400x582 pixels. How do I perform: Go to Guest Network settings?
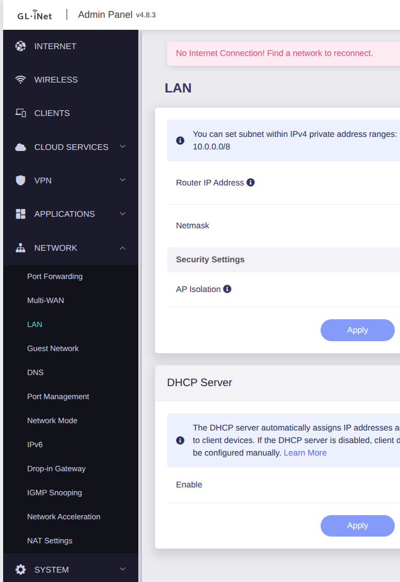(x=53, y=348)
